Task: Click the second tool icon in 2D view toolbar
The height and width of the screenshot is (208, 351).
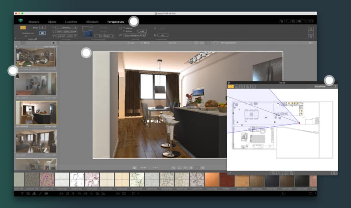Action: click(237, 87)
